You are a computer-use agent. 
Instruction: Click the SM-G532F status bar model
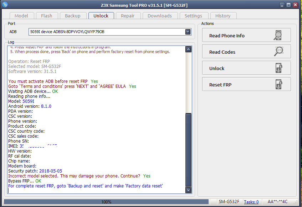(x=229, y=202)
